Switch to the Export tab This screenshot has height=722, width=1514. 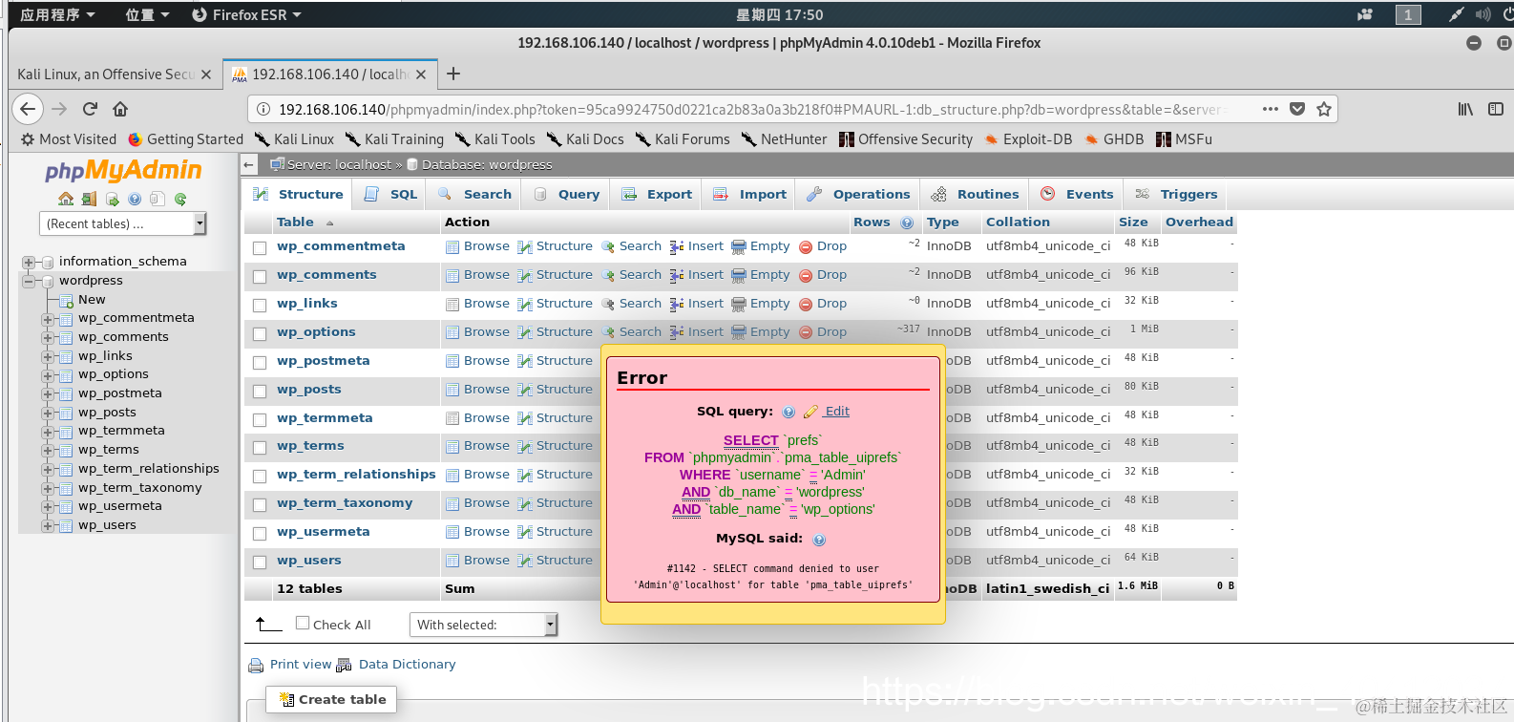(657, 194)
